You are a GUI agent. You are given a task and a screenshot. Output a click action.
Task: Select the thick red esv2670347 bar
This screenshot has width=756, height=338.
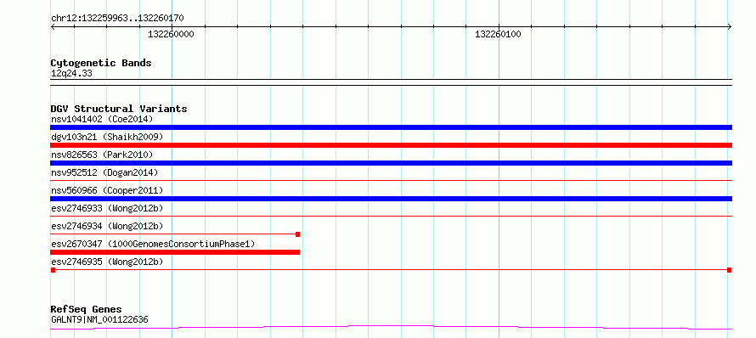[175, 252]
